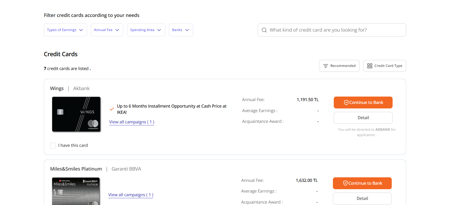Image resolution: width=450 pixels, height=205 pixels.
Task: Click the Credit Card Type grid icon
Action: pos(370,66)
